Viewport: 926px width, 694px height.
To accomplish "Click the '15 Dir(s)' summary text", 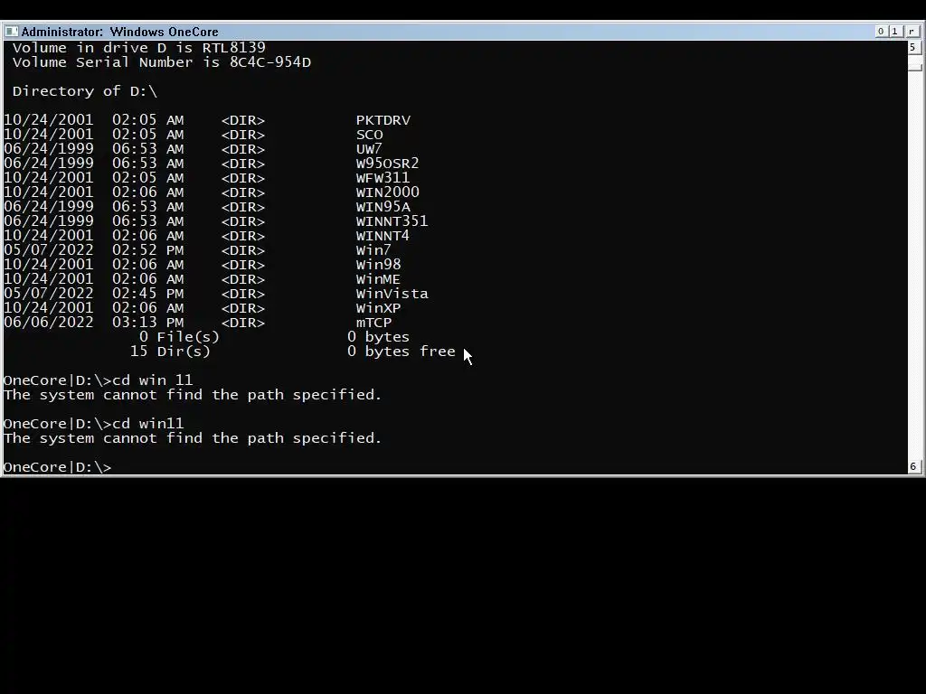I will pyautogui.click(x=170, y=352).
